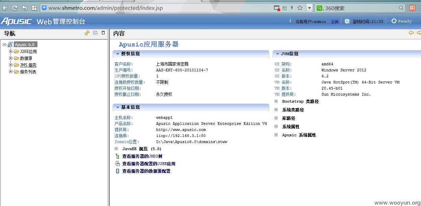This screenshot has width=421, height=206.
Task: Expand Apusic 系统属性 section
Action: [x=276, y=135]
